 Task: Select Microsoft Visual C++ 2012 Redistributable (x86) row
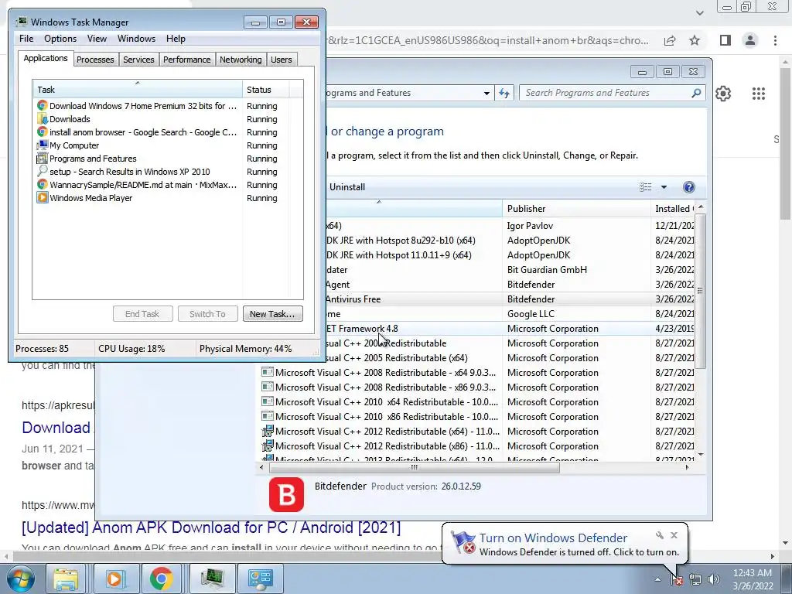(x=477, y=446)
